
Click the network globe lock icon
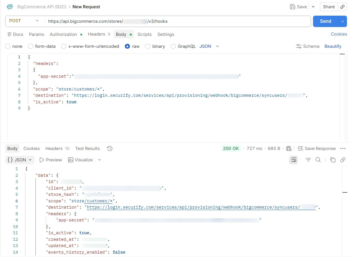289,149
